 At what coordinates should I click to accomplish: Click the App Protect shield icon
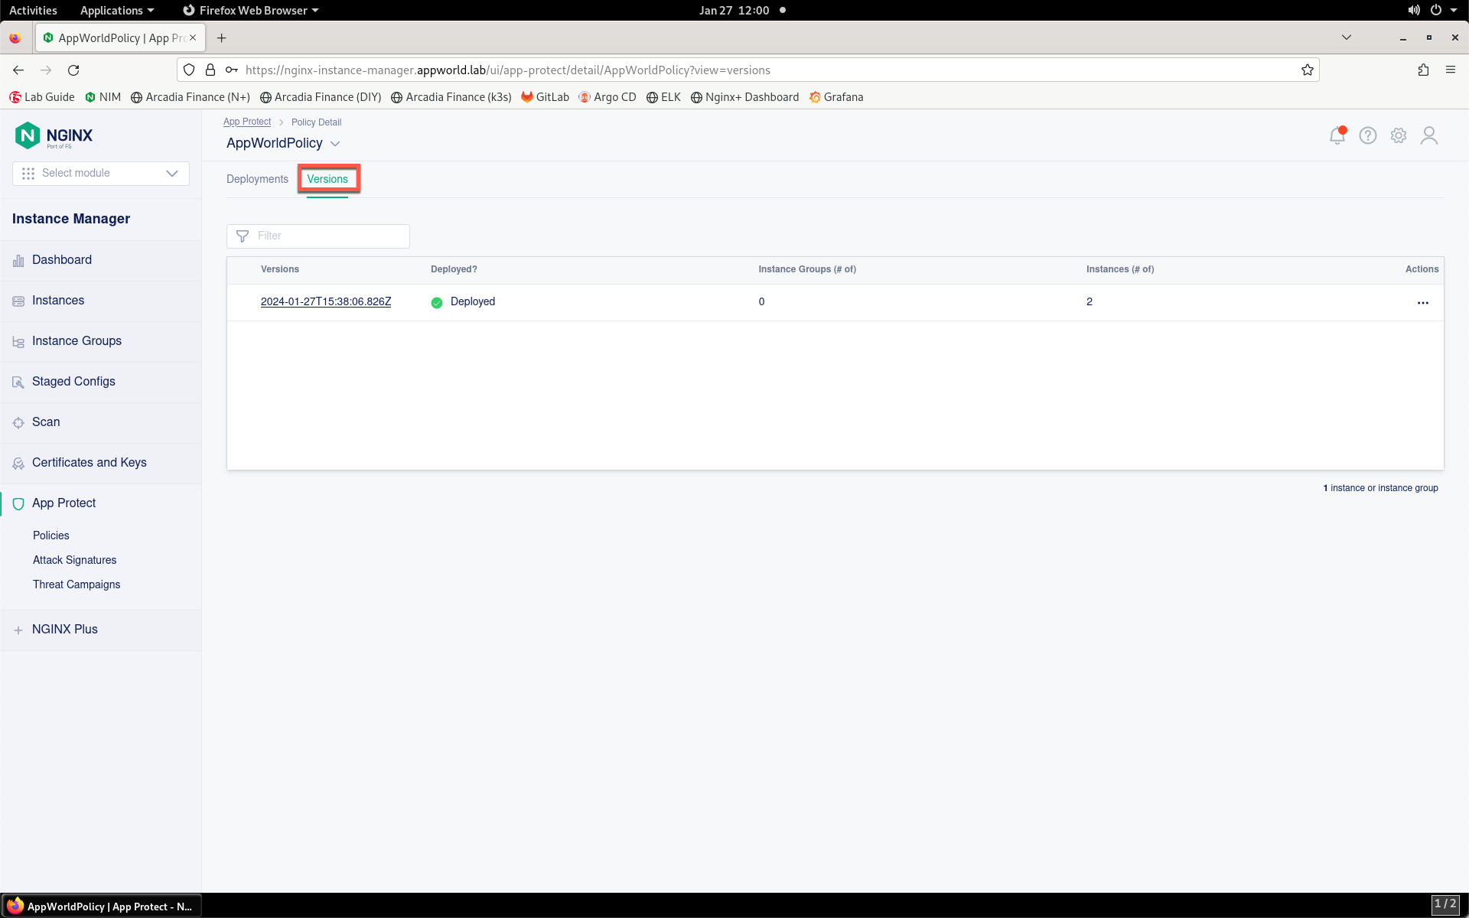click(x=18, y=504)
